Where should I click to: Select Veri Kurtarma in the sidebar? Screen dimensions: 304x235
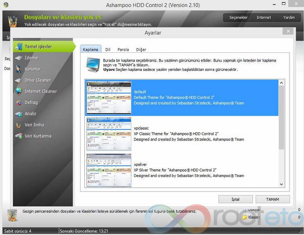point(43,136)
